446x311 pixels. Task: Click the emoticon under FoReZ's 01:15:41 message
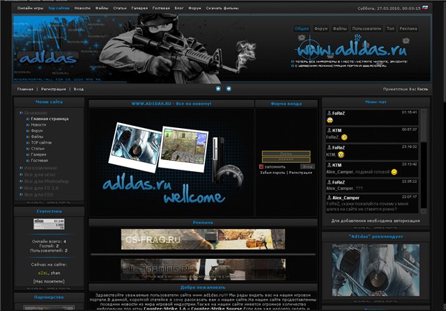(330, 120)
